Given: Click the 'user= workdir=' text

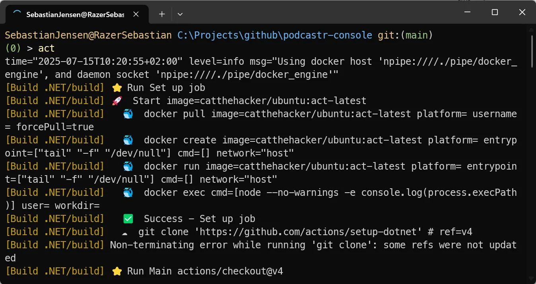Looking at the screenshot, I should click(60, 206).
